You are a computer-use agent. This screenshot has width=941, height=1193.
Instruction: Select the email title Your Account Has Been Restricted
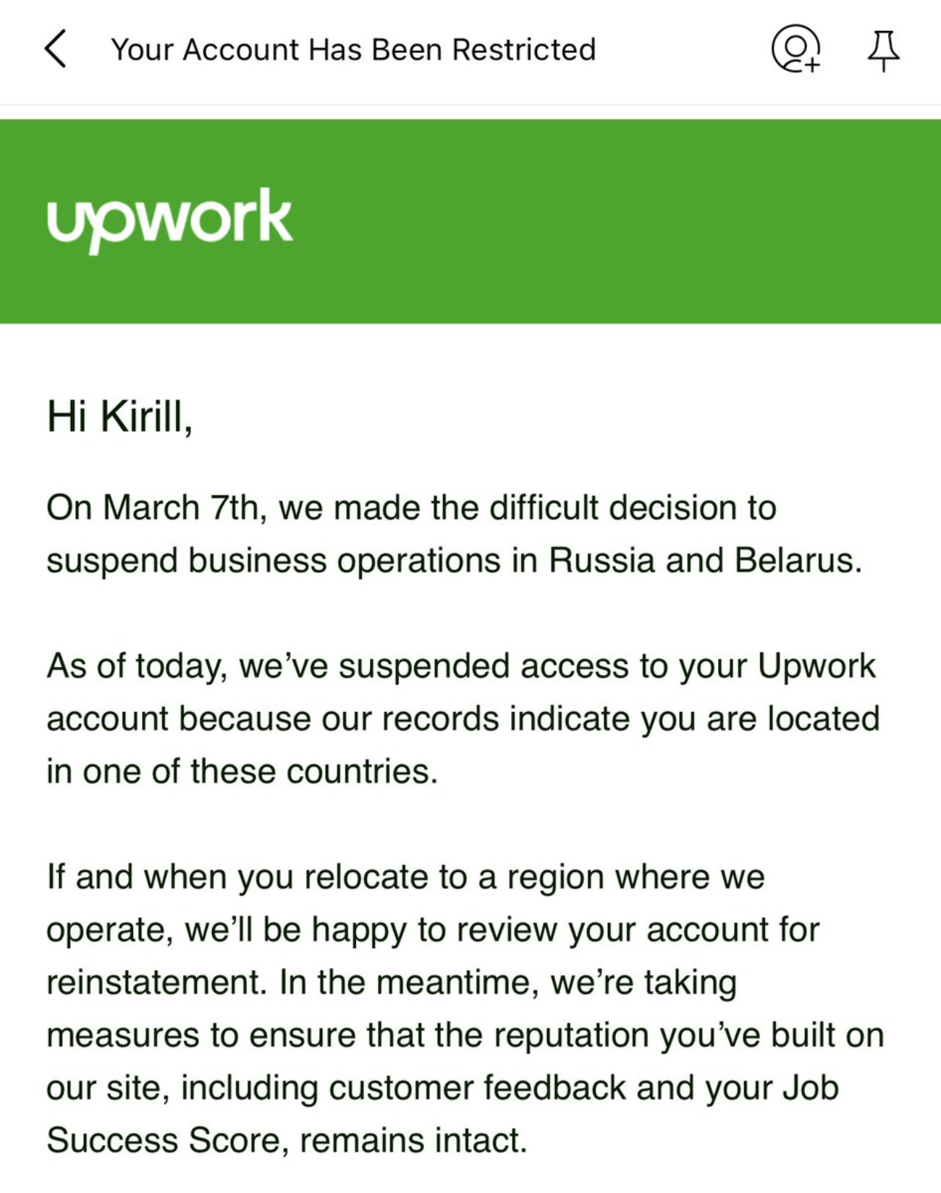[354, 49]
